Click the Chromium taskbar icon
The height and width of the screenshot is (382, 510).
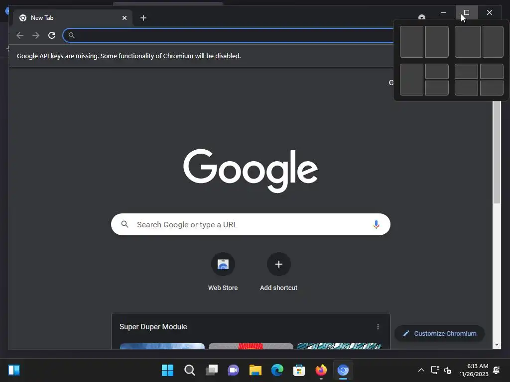(343, 370)
